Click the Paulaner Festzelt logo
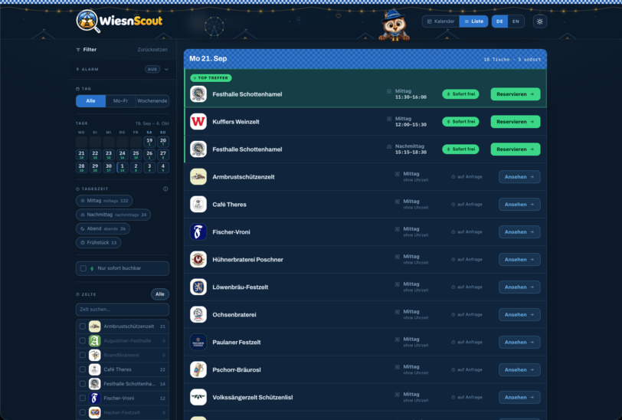Image resolution: width=622 pixels, height=420 pixels. [x=198, y=342]
